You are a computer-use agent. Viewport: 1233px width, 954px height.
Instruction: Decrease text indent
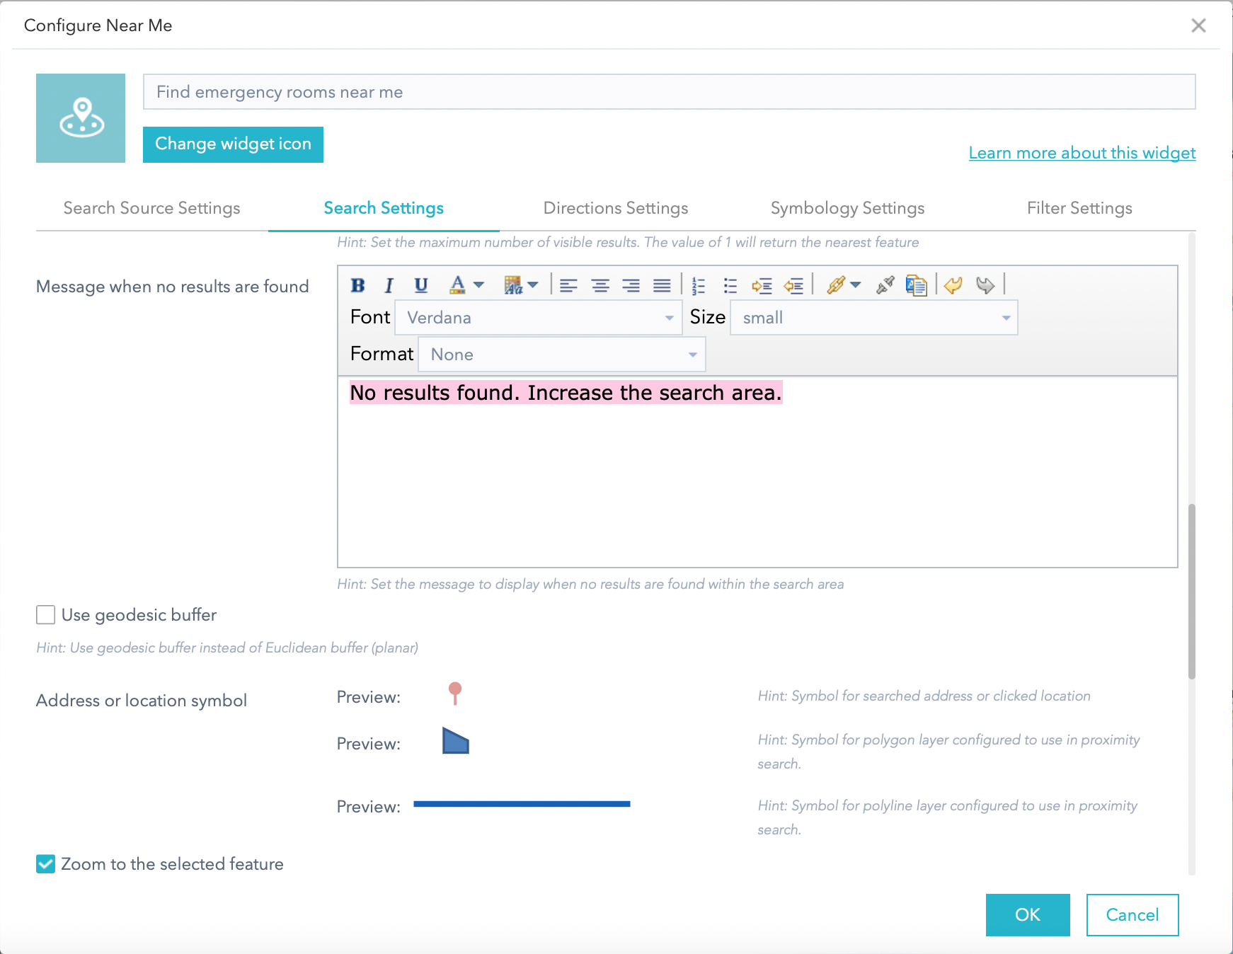(793, 285)
